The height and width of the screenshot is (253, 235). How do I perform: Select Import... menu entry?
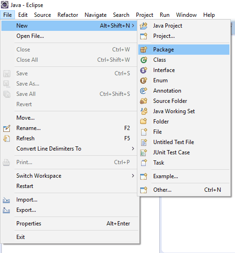(69, 200)
